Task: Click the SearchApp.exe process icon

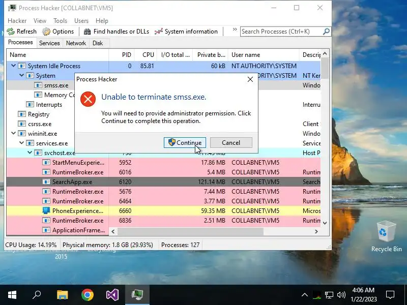Action: coord(46,182)
